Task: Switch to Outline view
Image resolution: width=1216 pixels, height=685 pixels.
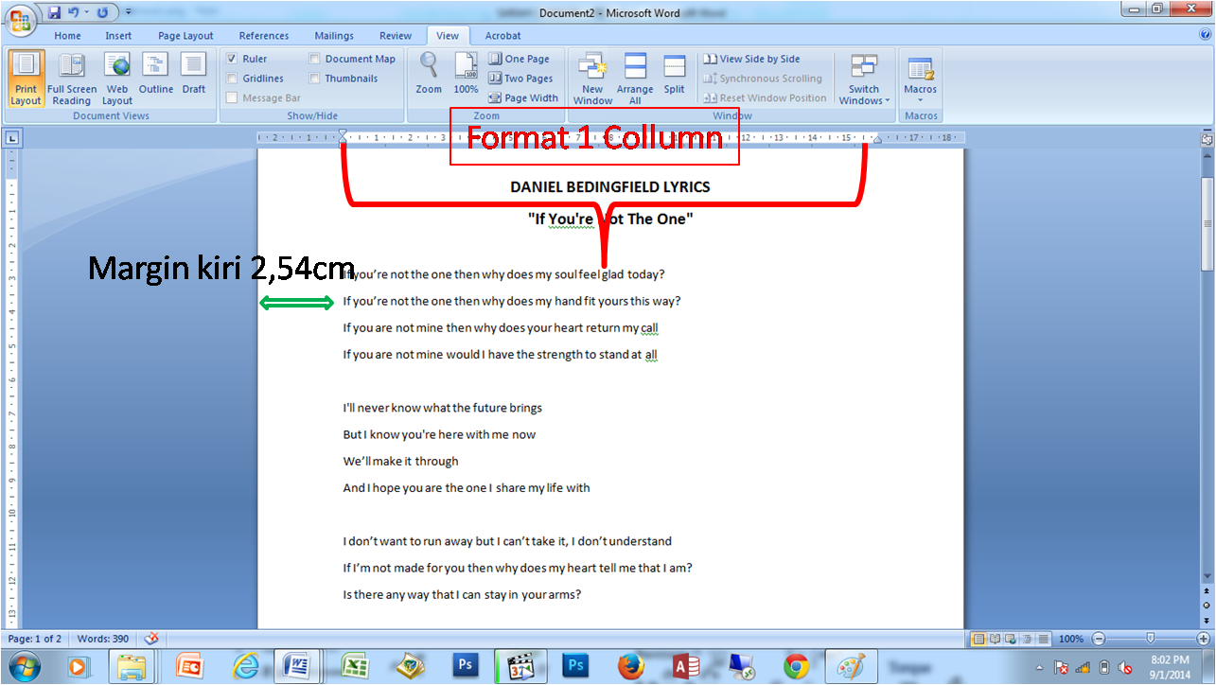Action: point(156,74)
